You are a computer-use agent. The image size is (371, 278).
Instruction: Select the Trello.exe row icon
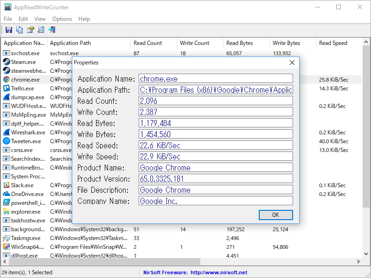pyautogui.click(x=6, y=88)
